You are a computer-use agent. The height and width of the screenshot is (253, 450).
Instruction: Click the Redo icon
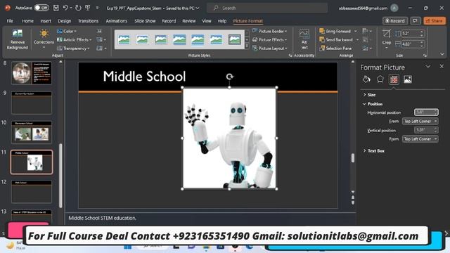pos(78,8)
